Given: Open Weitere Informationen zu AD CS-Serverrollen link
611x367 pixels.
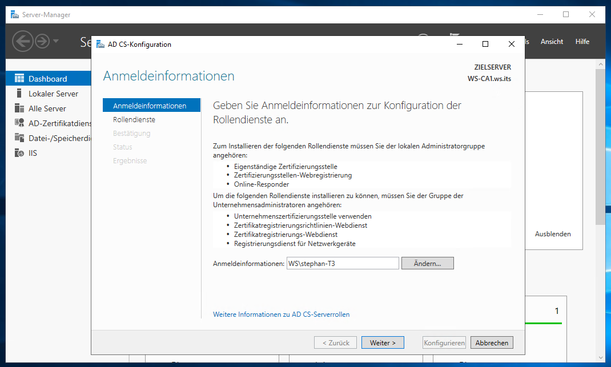Looking at the screenshot, I should pyautogui.click(x=282, y=314).
